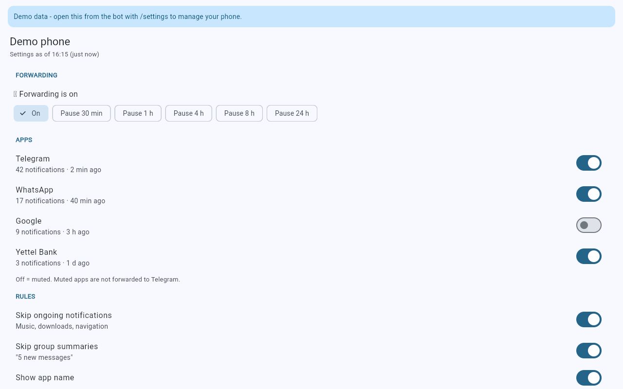Select the 'Settings as of 16:15' timestamp text
This screenshot has width=623, height=389.
pyautogui.click(x=55, y=54)
